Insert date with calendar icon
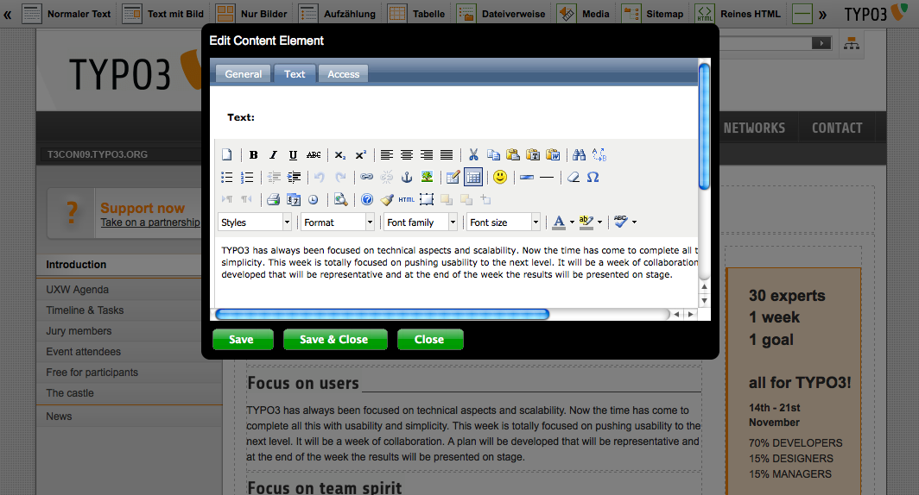919x495 pixels. (293, 199)
